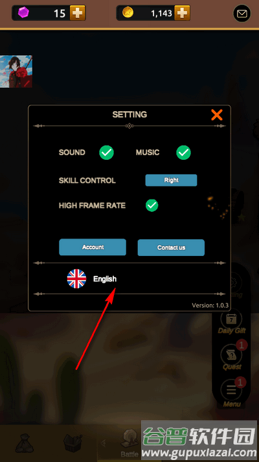Image resolution: width=259 pixels, height=462 pixels.
Task: Open the mail envelope icon
Action: click(x=242, y=13)
